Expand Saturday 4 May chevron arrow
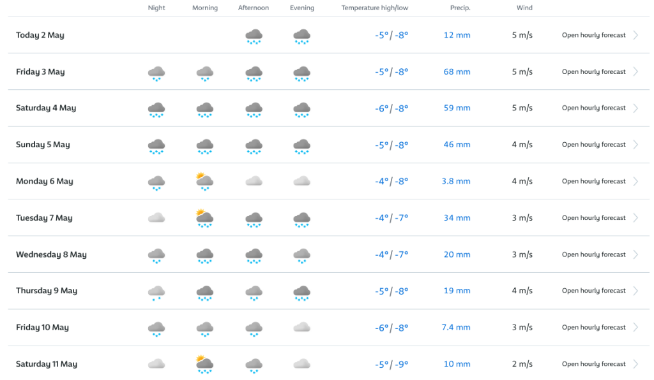The image size is (654, 380). 635,108
